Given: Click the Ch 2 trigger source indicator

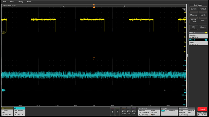Looking at the screenshot, I should point(163,111).
